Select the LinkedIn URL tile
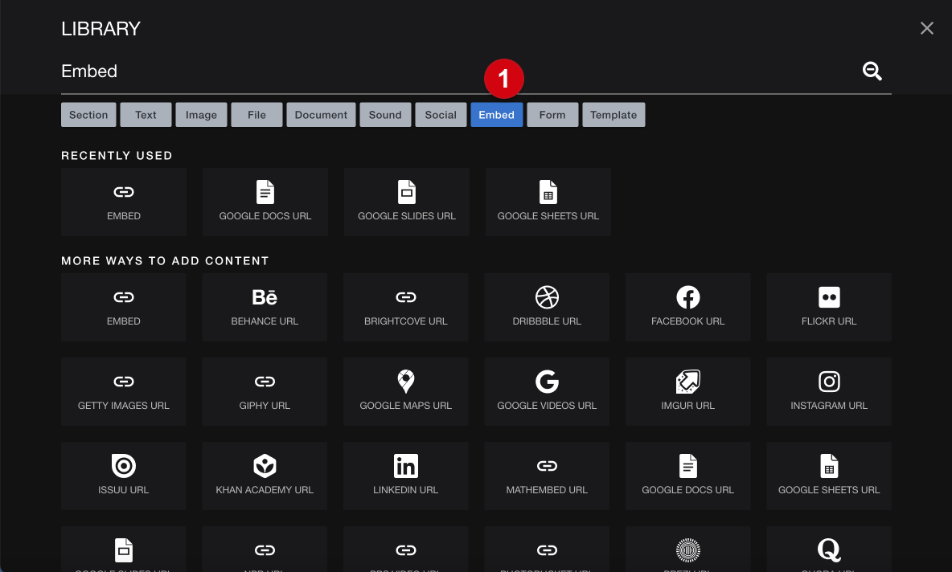Viewport: 952px width, 572px height. [405, 476]
